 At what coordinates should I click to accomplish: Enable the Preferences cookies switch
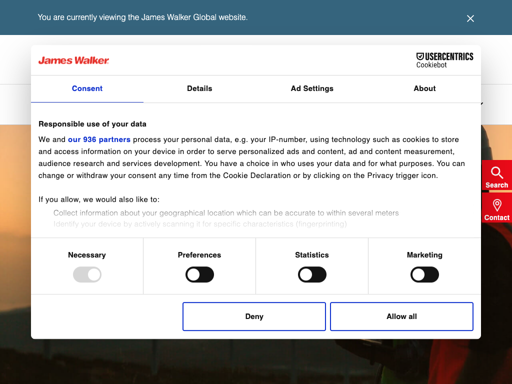click(x=199, y=274)
